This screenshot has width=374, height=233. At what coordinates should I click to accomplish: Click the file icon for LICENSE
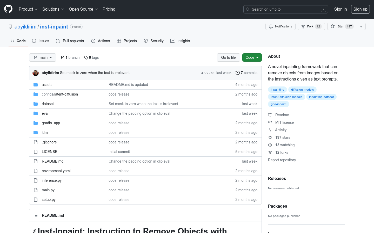point(36,152)
